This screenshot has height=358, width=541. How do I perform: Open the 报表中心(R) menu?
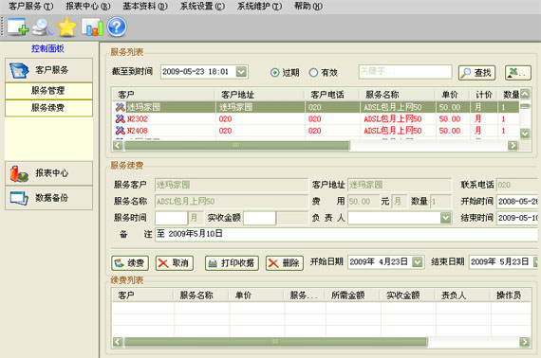[x=88, y=7]
